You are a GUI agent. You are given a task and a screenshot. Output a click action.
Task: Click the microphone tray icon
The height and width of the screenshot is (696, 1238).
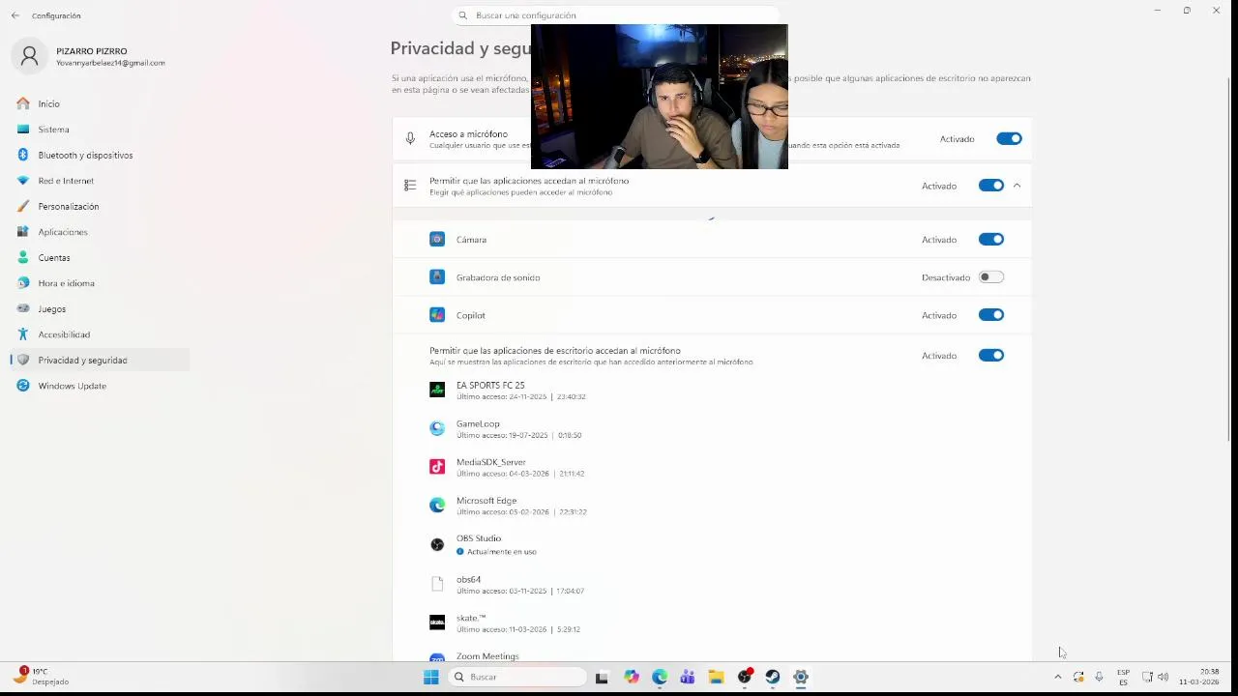point(1099,678)
